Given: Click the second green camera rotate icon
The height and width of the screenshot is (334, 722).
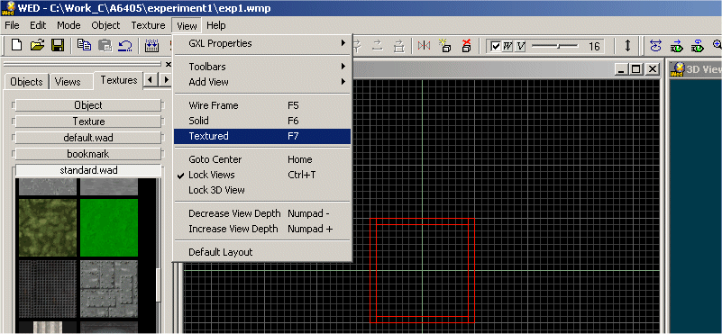Looking at the screenshot, I should pos(698,46).
